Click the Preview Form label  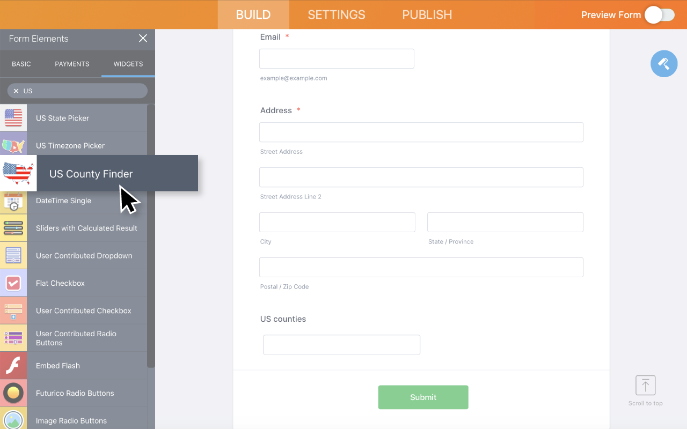(611, 15)
